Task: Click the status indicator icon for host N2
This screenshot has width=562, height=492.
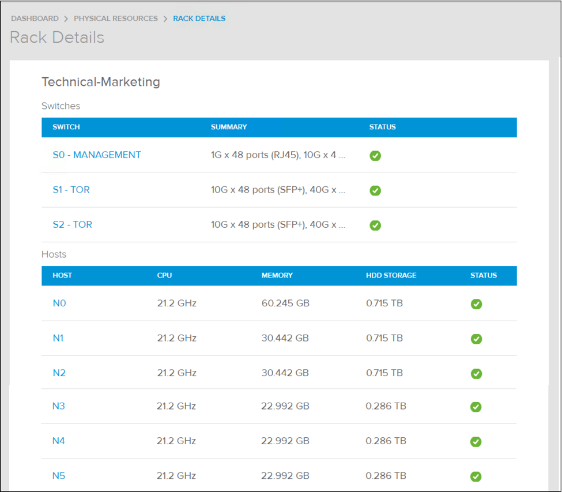Action: pyautogui.click(x=476, y=373)
